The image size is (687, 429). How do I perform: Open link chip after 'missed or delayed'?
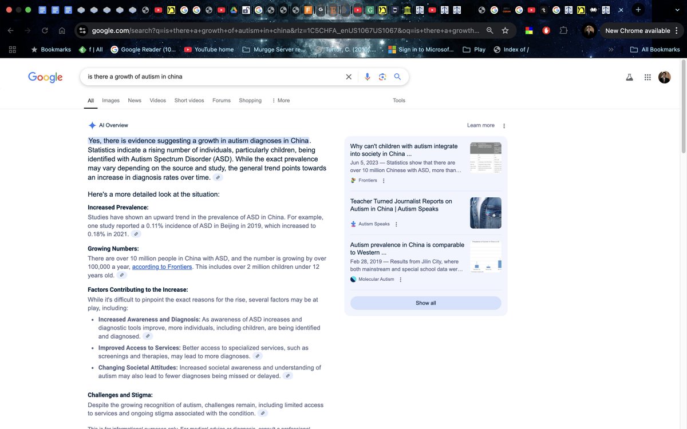point(288,376)
